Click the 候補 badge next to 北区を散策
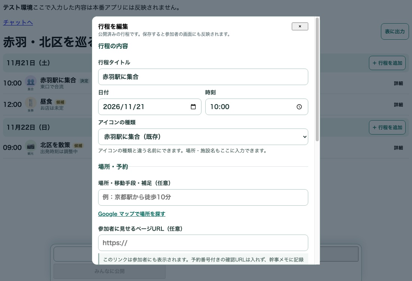The height and width of the screenshot is (281, 412). tap(78, 145)
